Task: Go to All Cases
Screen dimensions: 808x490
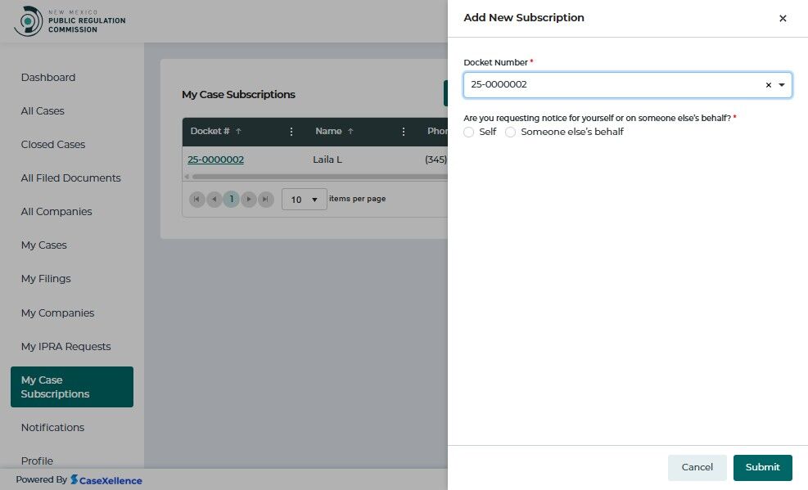Action: 43,110
